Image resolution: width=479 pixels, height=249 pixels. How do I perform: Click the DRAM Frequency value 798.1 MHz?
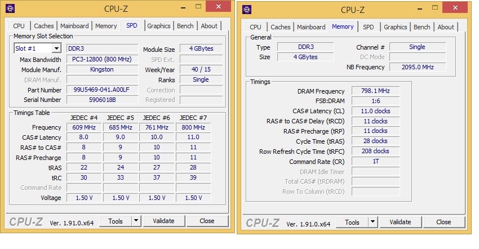375,91
